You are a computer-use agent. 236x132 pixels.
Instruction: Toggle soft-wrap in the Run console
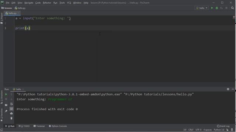tap(11, 104)
